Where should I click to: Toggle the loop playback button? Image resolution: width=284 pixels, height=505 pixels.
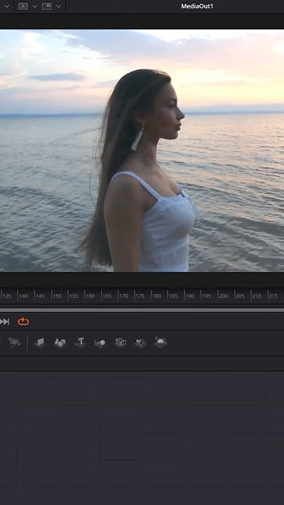pyautogui.click(x=23, y=321)
